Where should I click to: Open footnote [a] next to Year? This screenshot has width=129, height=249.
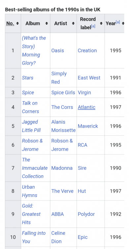pos(118,22)
